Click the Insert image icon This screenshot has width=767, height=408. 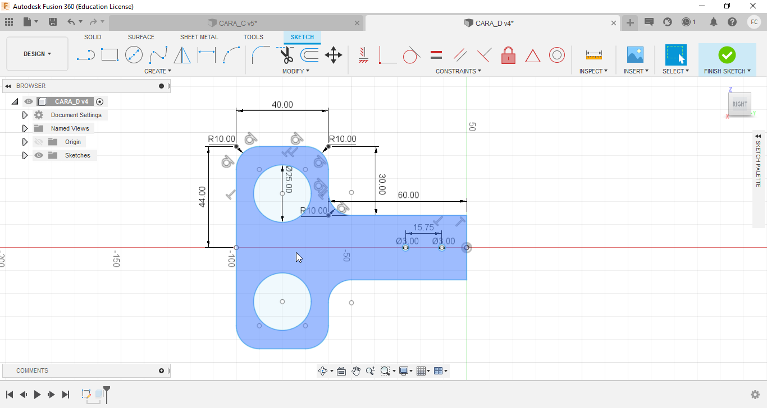[x=635, y=55]
